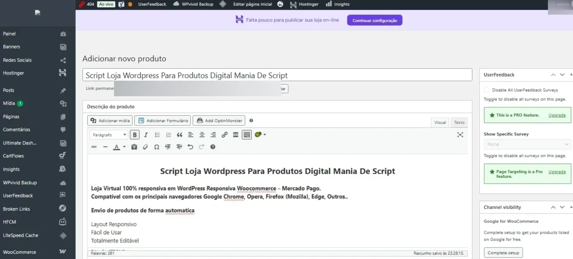This screenshot has height=259, width=573.
Task: Align text right
Action: tap(213, 135)
